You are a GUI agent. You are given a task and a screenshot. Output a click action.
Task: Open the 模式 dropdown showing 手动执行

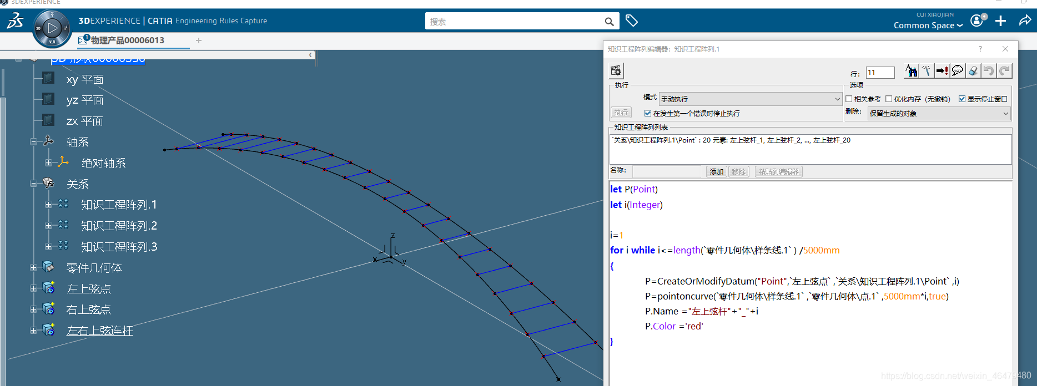tap(750, 99)
